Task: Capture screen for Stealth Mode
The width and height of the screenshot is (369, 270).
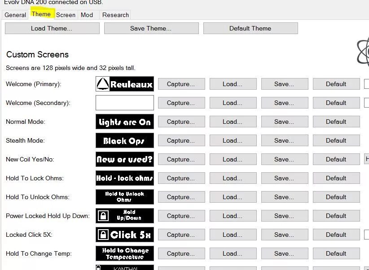Action: click(x=181, y=140)
